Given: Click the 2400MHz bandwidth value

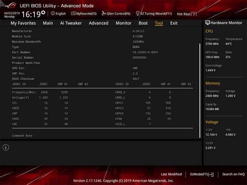Looking at the screenshot, I should click(139, 42).
